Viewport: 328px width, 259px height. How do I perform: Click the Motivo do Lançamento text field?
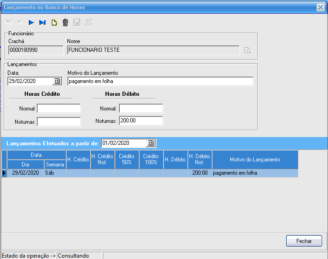click(160, 81)
